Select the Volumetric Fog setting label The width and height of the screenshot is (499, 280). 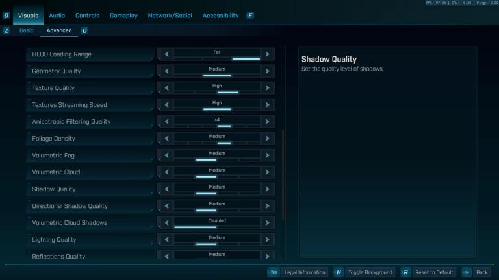53,156
